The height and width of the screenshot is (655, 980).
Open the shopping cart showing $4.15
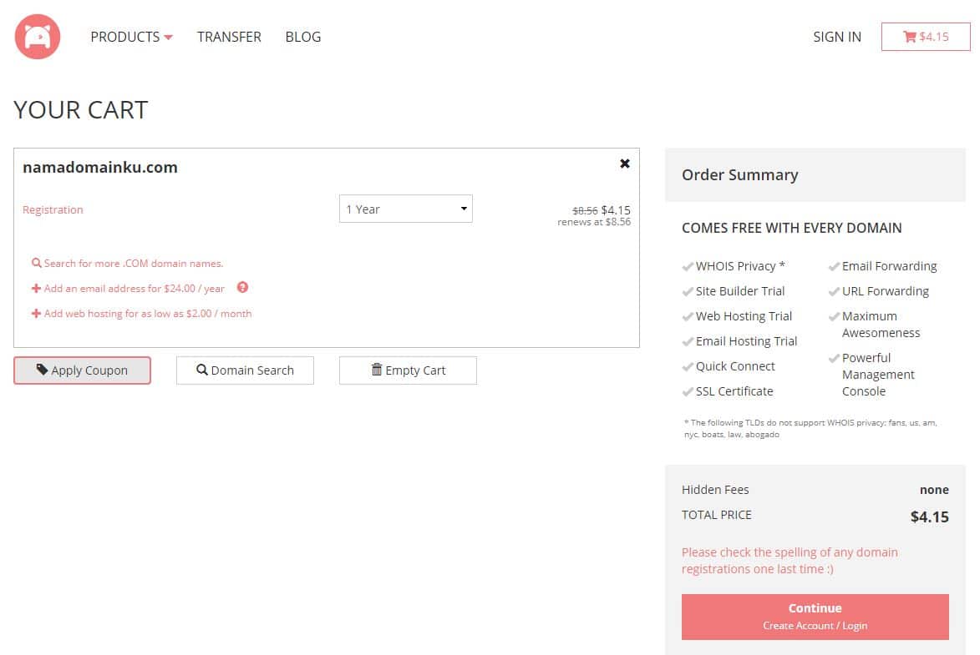925,37
